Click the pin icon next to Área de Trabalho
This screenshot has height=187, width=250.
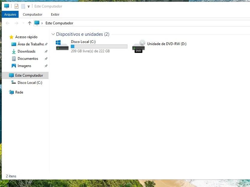tap(46, 44)
